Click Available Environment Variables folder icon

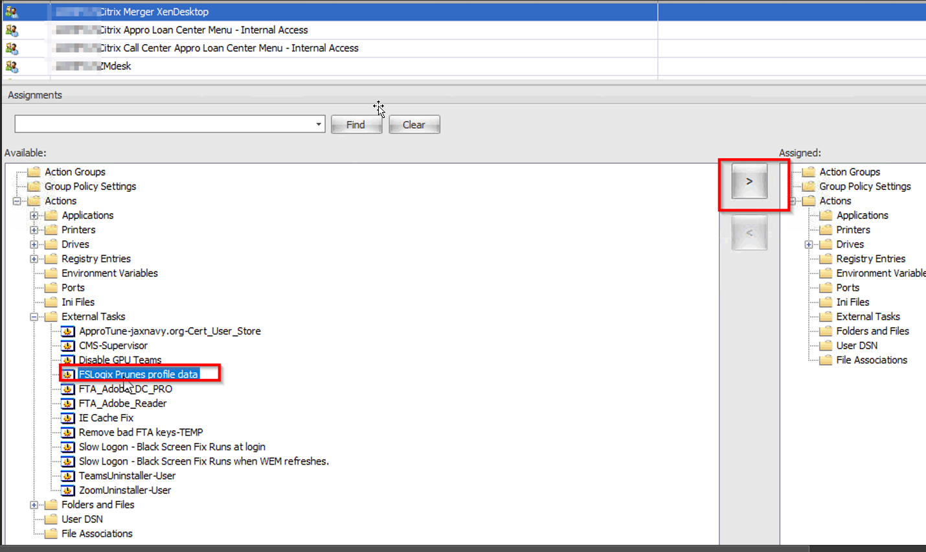[x=51, y=273]
